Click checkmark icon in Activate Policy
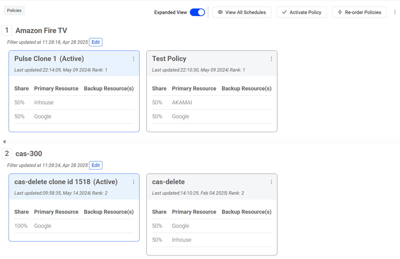The height and width of the screenshot is (259, 400). 284,12
